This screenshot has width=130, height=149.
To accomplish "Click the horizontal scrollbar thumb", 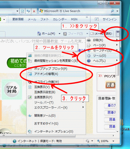I will coord(38,136).
